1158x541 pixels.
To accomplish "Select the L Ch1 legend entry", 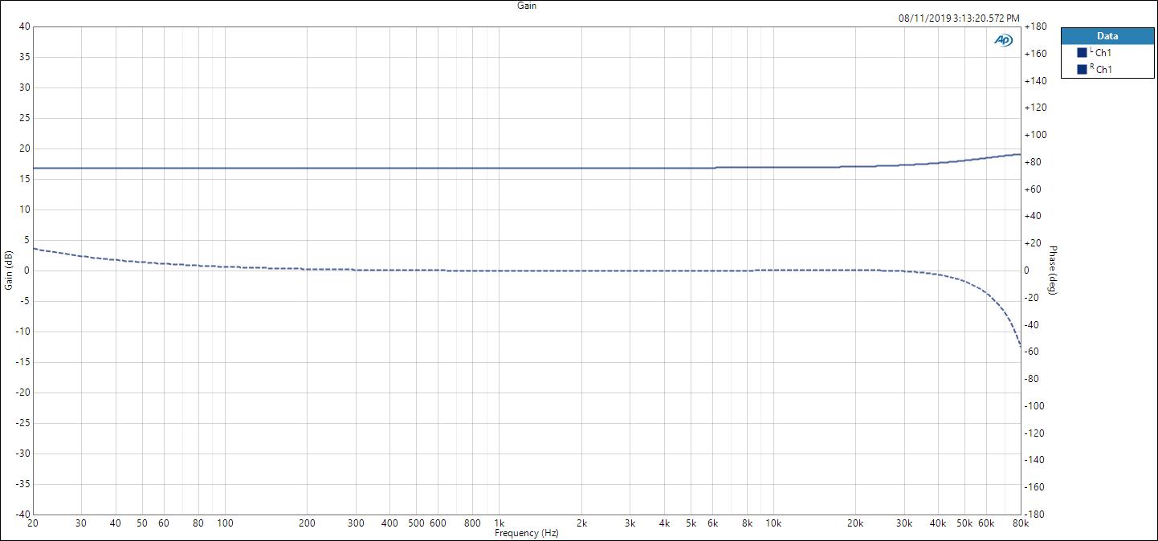I will pos(1101,53).
